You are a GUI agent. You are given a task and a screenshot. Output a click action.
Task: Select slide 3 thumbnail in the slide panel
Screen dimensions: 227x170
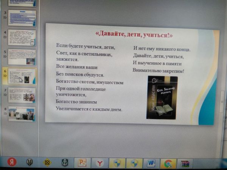[x=22, y=17]
